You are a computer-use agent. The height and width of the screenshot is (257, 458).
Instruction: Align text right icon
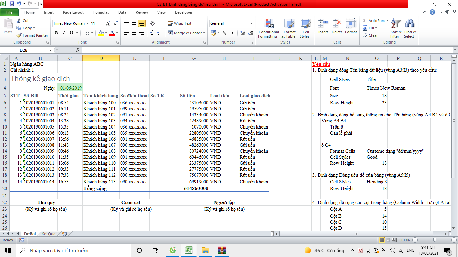[141, 33]
